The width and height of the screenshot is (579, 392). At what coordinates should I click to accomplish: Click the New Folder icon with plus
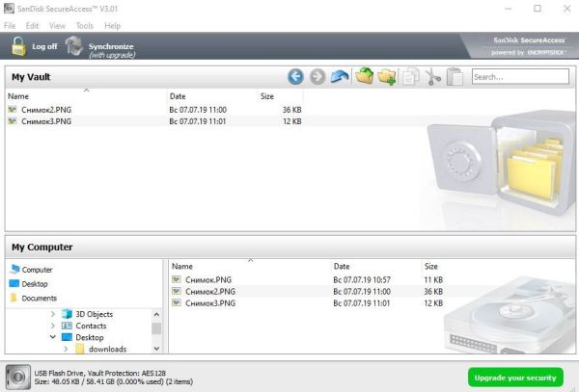coord(388,76)
